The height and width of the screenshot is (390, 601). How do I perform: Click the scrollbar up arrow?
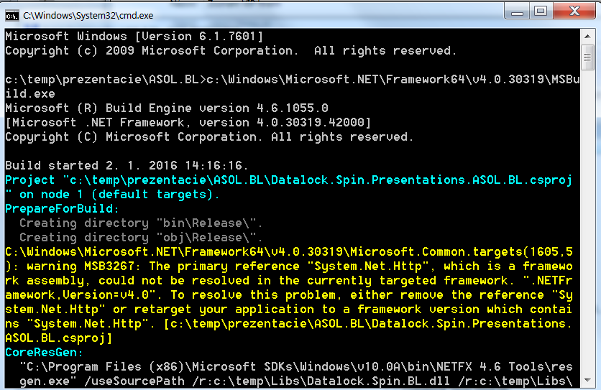click(x=587, y=37)
